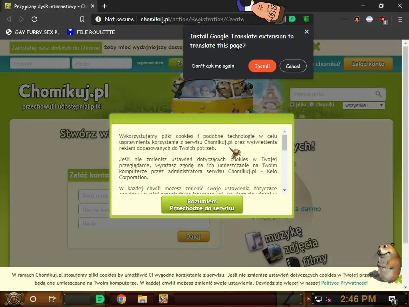409x307 pixels.
Task: Click the Nazwa pliku search field
Action: click(x=331, y=94)
